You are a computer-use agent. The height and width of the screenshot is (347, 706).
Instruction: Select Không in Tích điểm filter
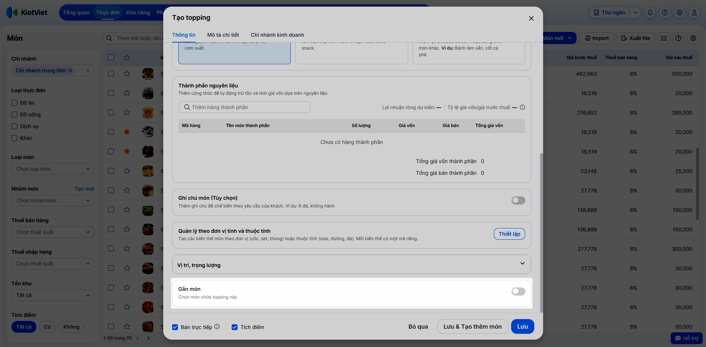click(71, 327)
